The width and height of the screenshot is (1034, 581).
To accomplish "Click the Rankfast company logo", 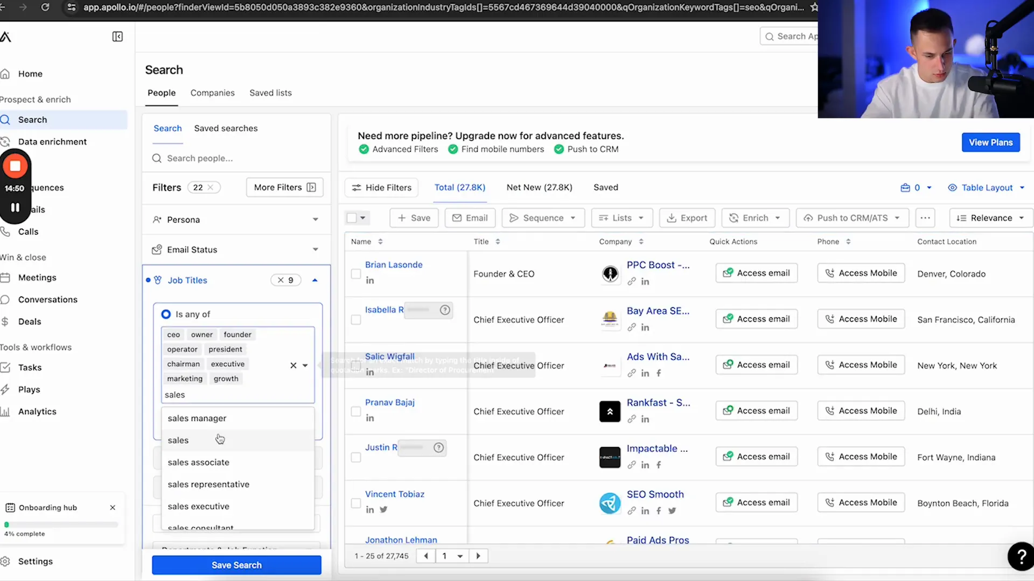I will (x=610, y=412).
